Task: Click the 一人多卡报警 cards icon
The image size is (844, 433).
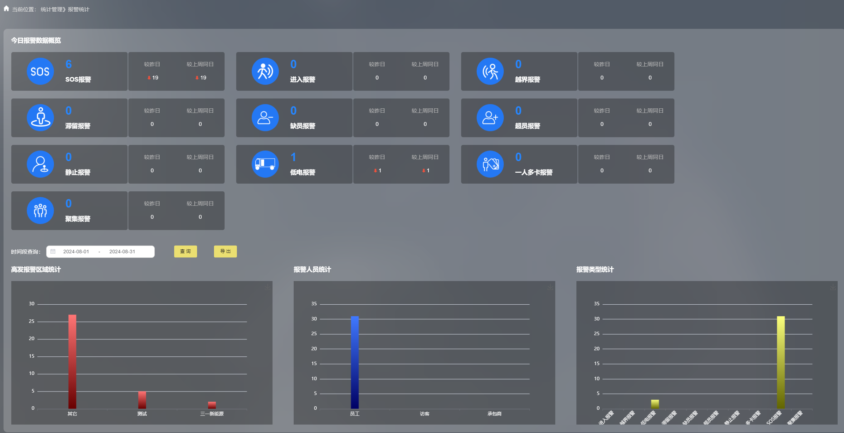Action: (x=490, y=164)
